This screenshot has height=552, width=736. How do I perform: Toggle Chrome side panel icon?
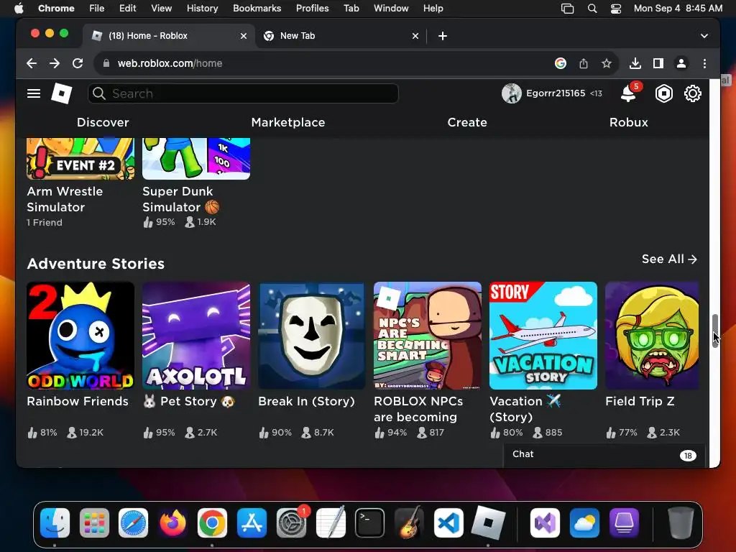658,63
